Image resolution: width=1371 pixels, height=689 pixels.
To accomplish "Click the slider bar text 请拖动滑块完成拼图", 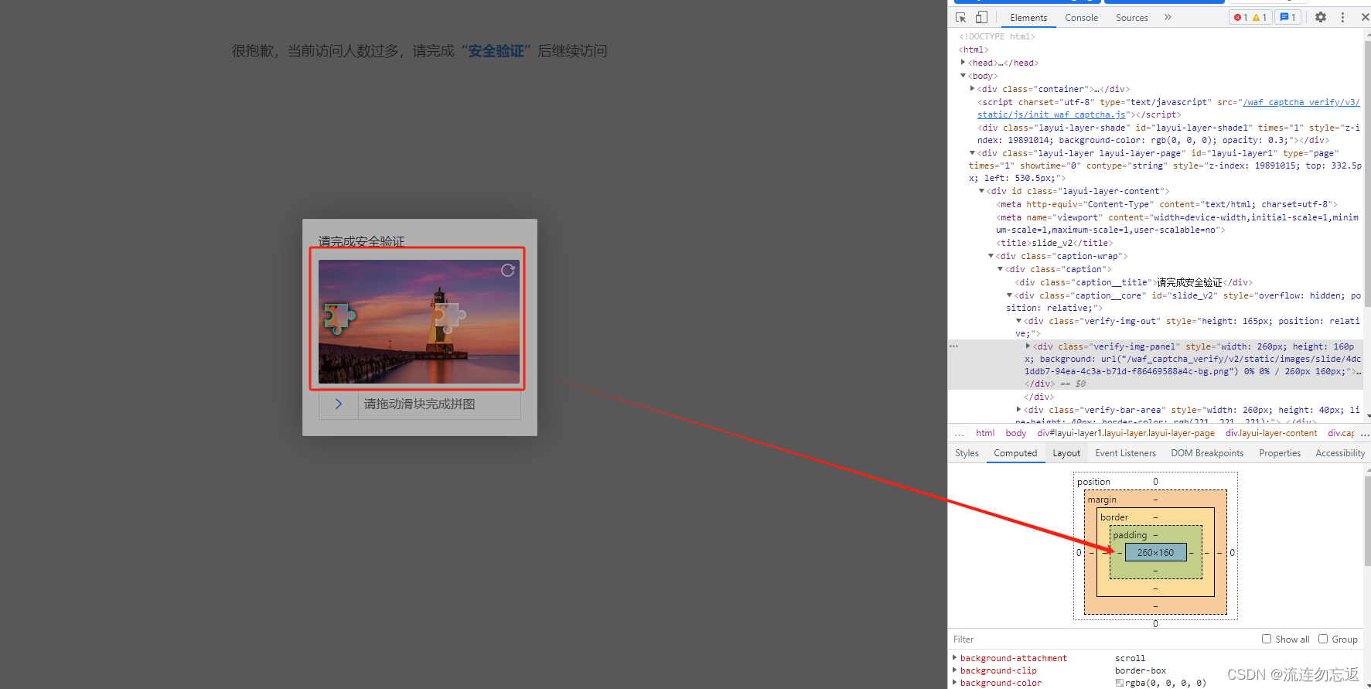I will point(420,404).
